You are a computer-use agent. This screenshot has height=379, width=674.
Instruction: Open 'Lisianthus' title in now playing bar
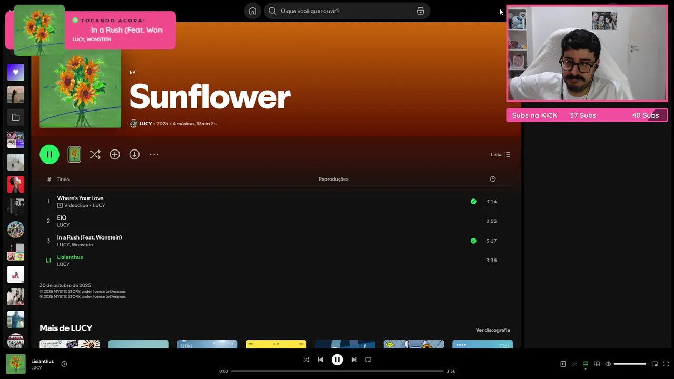click(x=42, y=361)
